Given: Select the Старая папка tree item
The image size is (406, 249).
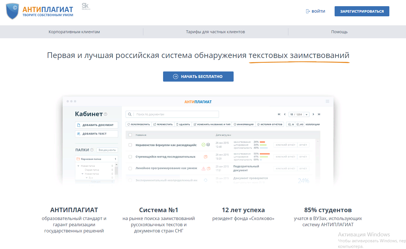Looking at the screenshot, I should coord(92,170).
